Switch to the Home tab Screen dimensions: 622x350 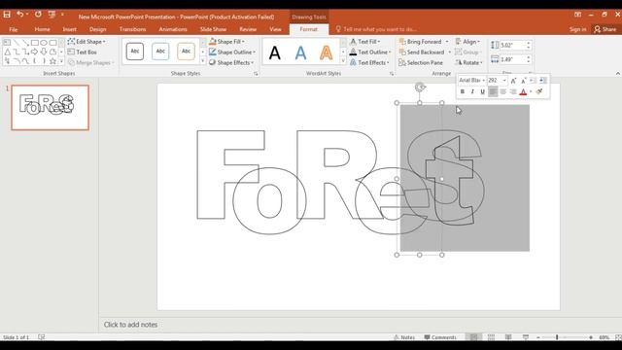pyautogui.click(x=42, y=29)
